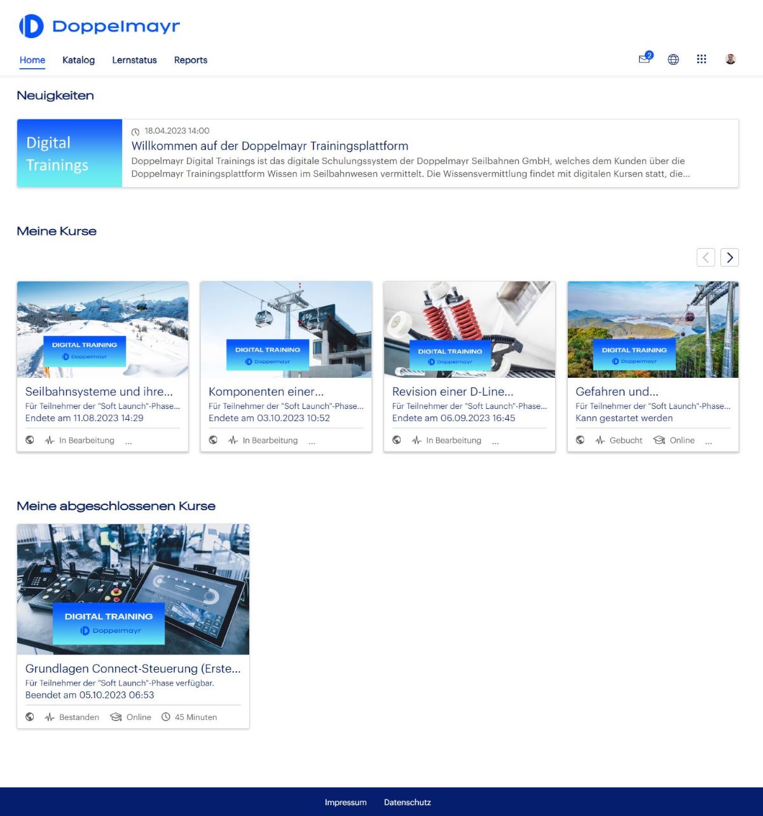Open the apps grid menu icon
763x816 pixels.
tap(701, 59)
